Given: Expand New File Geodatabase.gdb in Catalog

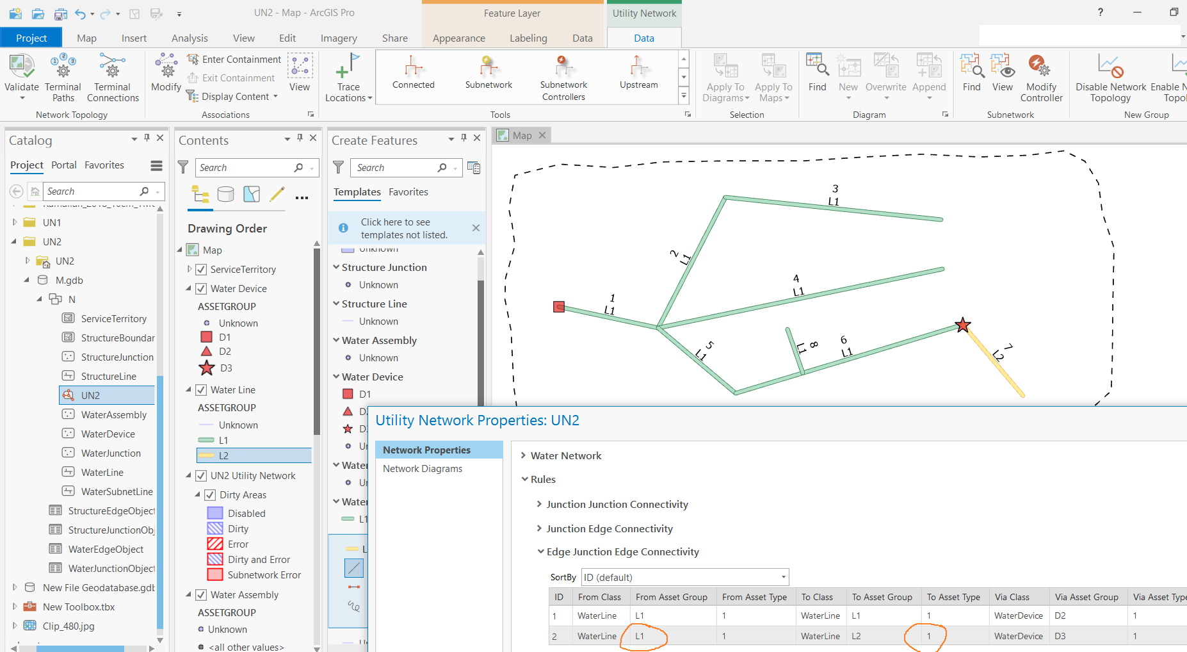Looking at the screenshot, I should [15, 587].
